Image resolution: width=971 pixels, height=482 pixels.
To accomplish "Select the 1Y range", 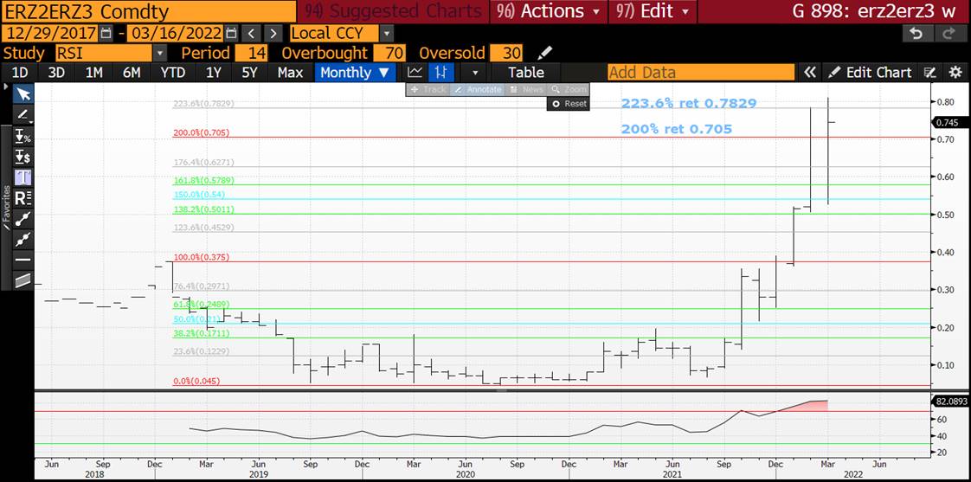I will tap(214, 73).
